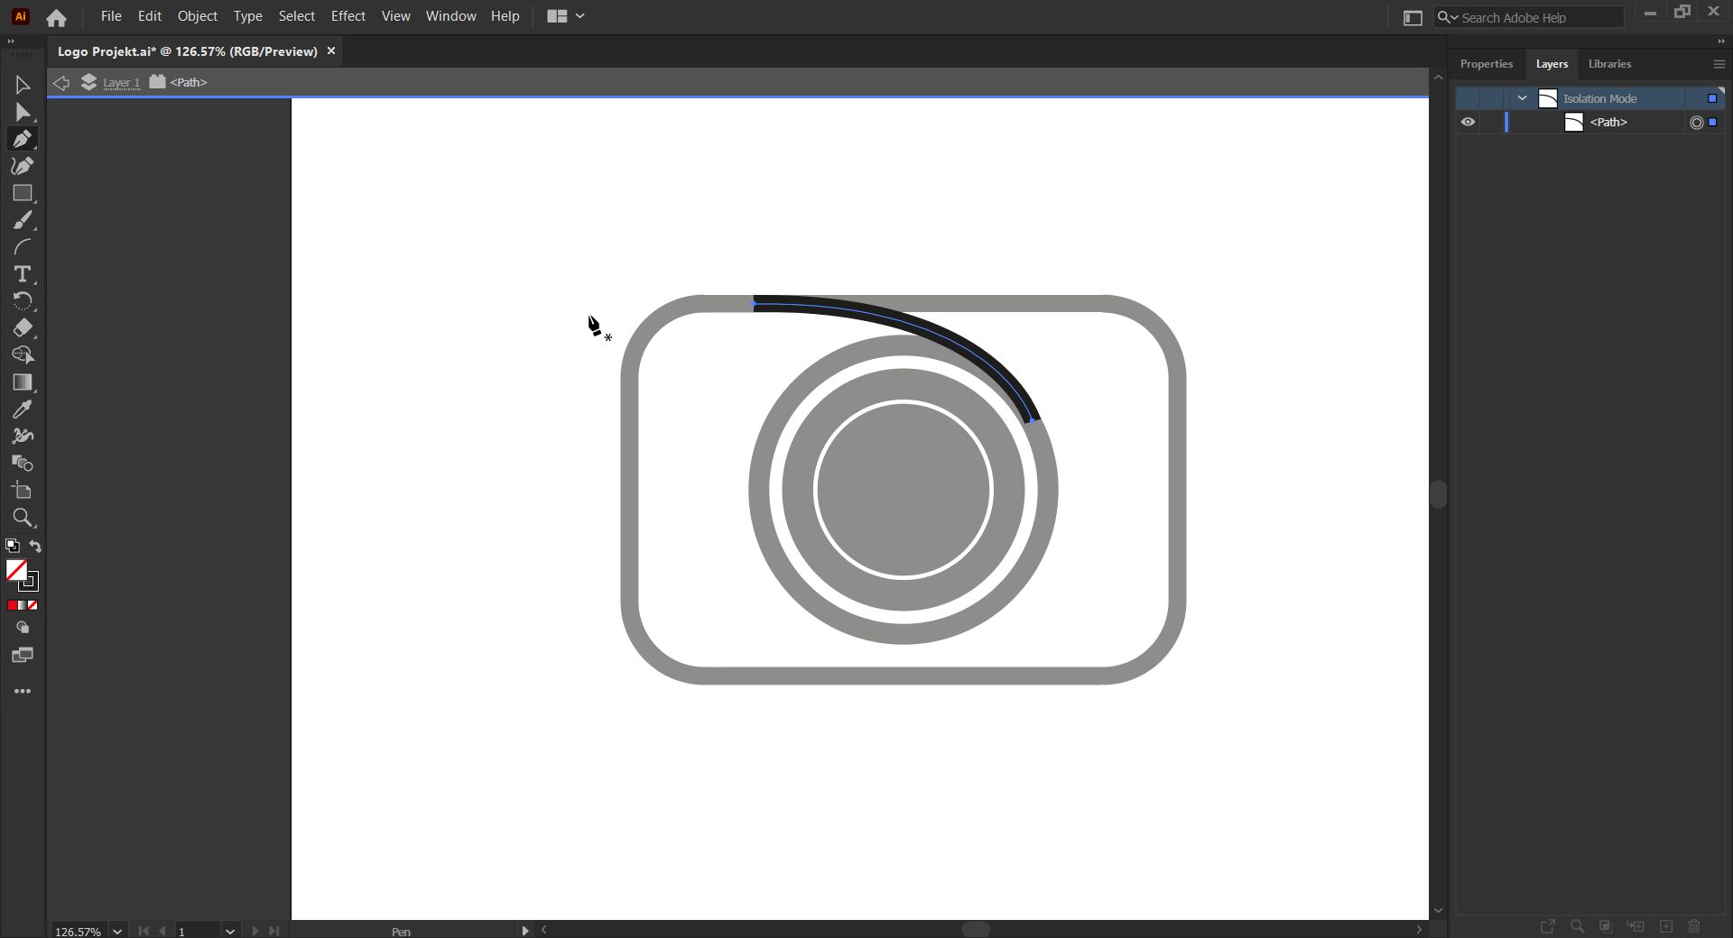This screenshot has height=938, width=1733.
Task: Open the File menu
Action: 111,16
